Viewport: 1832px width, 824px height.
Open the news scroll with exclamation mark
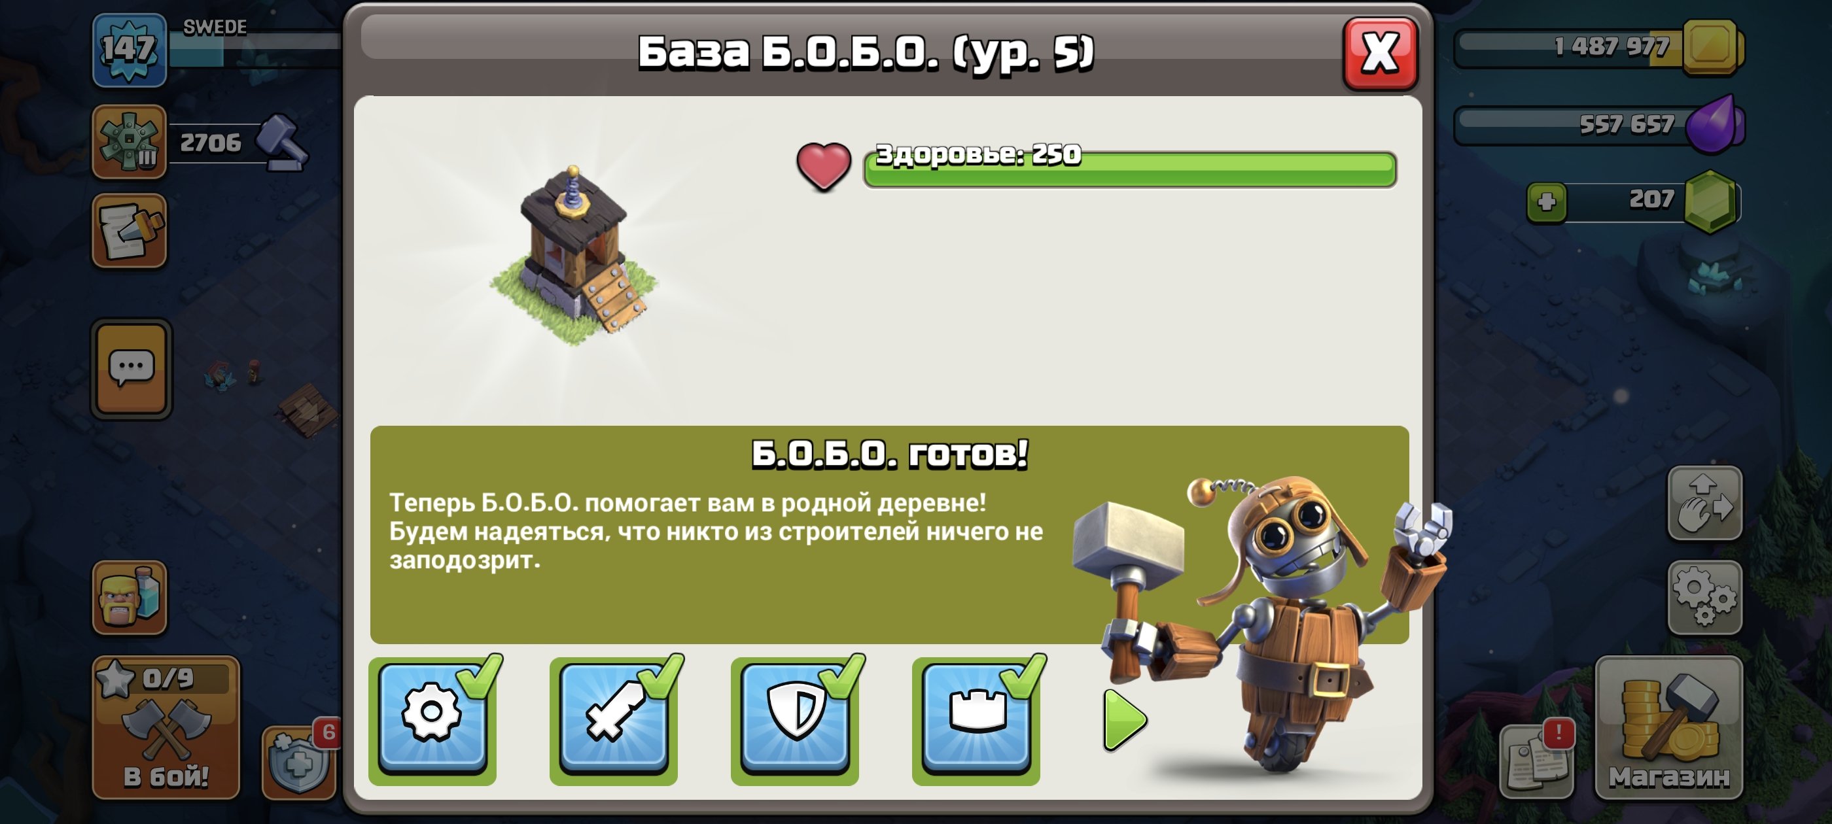1537,762
